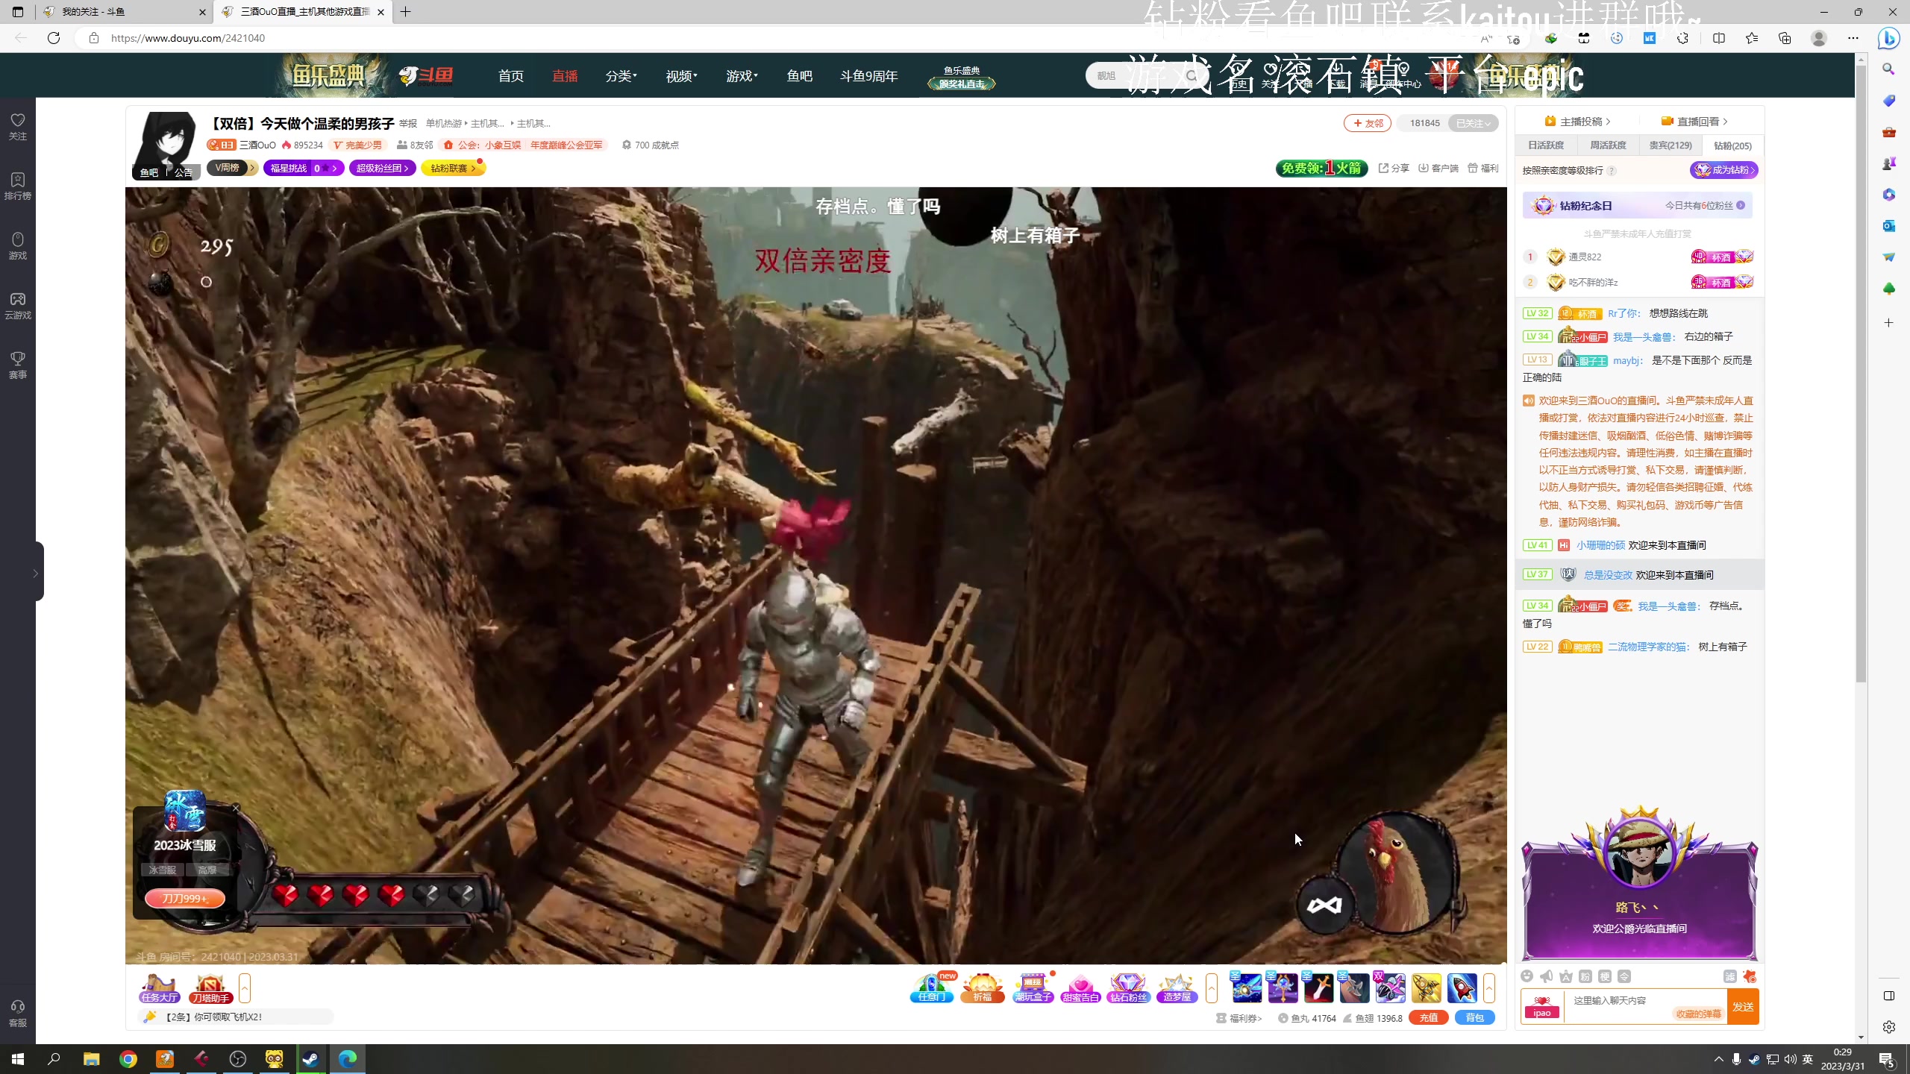
Task: Open the 视频 dropdown in navigation
Action: coord(681,76)
